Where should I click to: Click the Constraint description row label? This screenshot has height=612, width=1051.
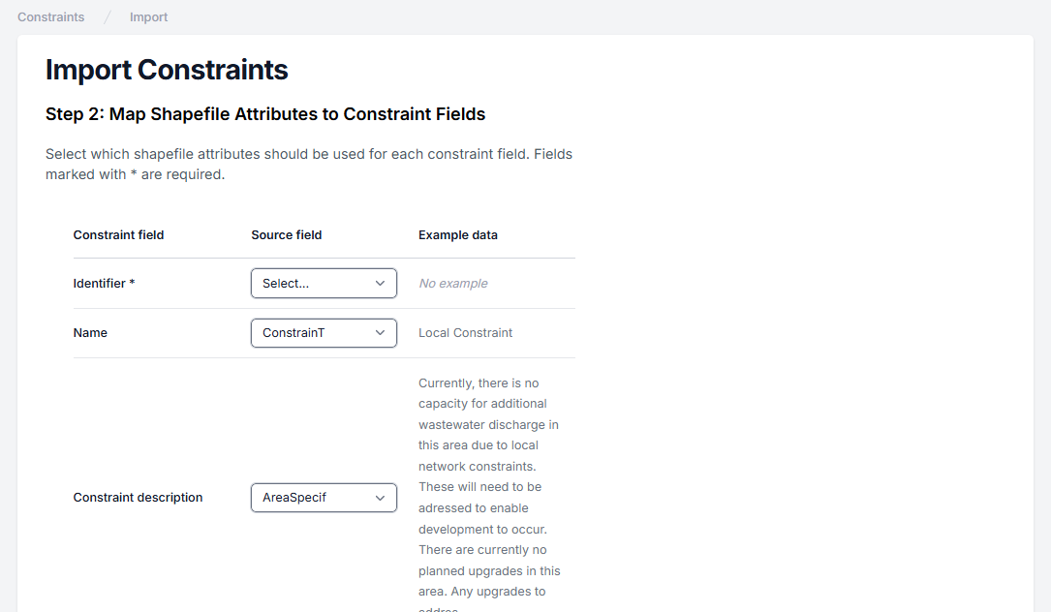point(138,498)
